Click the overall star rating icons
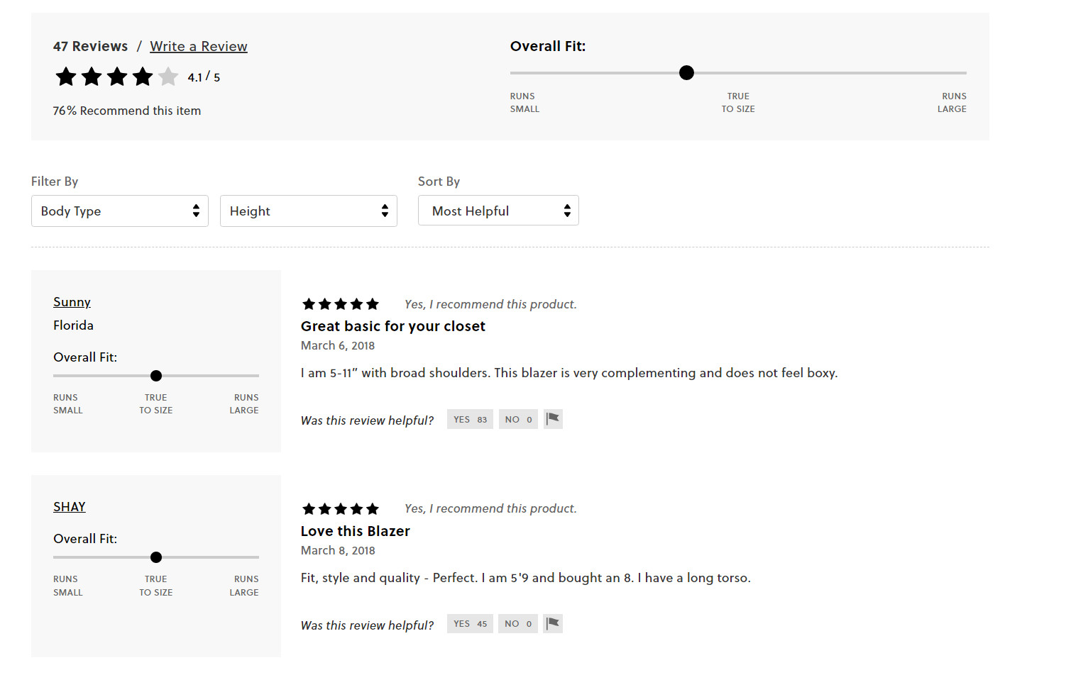This screenshot has height=675, width=1088. point(117,77)
